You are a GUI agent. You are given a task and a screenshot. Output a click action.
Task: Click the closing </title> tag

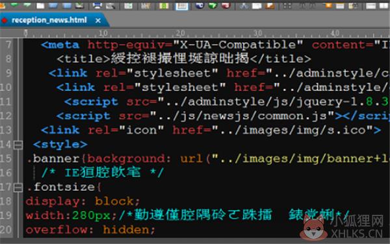pos(281,59)
